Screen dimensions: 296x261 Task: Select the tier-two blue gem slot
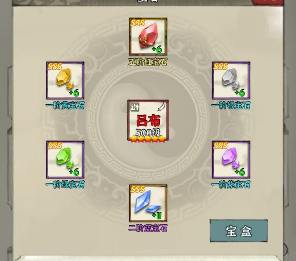148,204
